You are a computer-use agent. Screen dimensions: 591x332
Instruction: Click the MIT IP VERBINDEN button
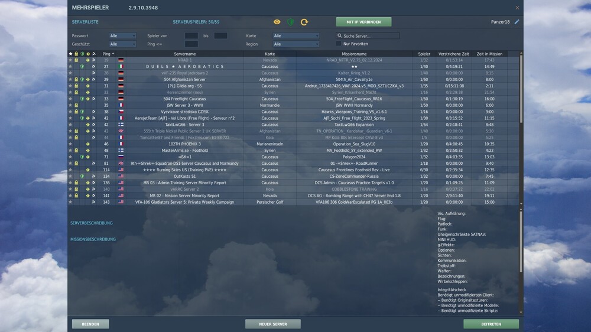[363, 22]
